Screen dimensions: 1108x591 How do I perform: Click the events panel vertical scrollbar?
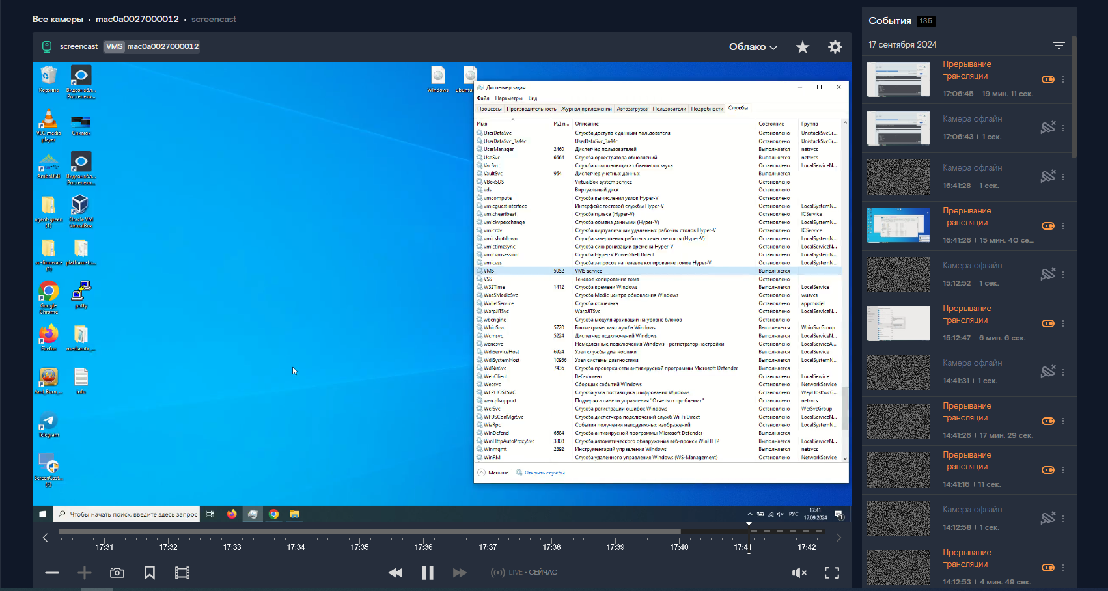click(x=1073, y=98)
